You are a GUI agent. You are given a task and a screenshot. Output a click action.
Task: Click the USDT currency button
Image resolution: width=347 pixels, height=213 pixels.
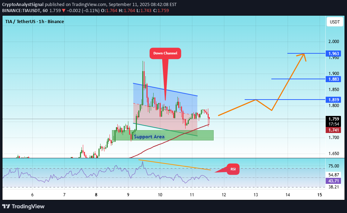pyautogui.click(x=335, y=22)
